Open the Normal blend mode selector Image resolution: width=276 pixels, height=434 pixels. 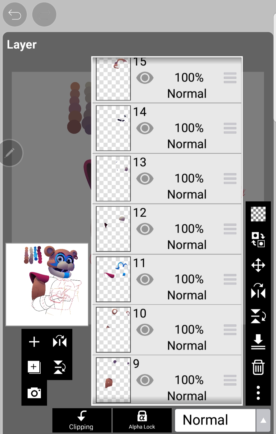215,420
